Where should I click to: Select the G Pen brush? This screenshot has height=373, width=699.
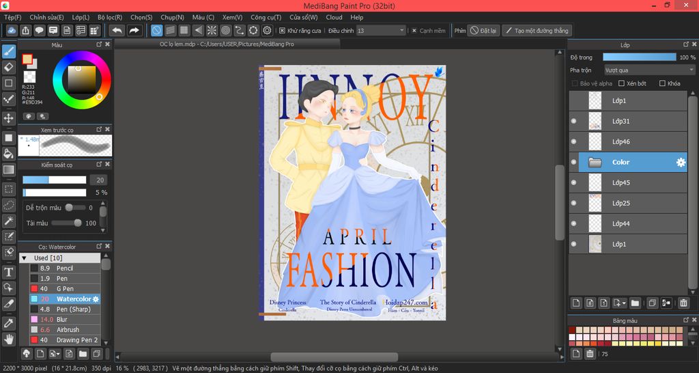pyautogui.click(x=65, y=289)
